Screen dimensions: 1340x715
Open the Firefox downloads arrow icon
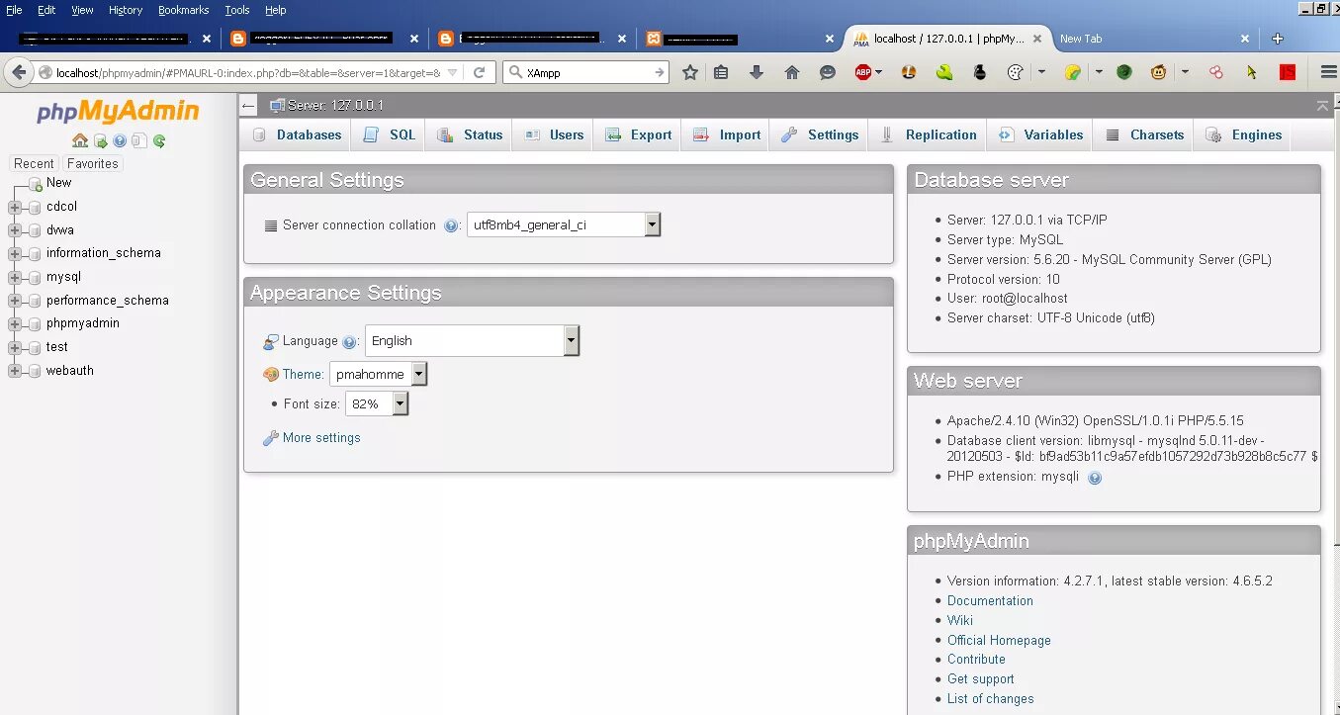click(757, 72)
